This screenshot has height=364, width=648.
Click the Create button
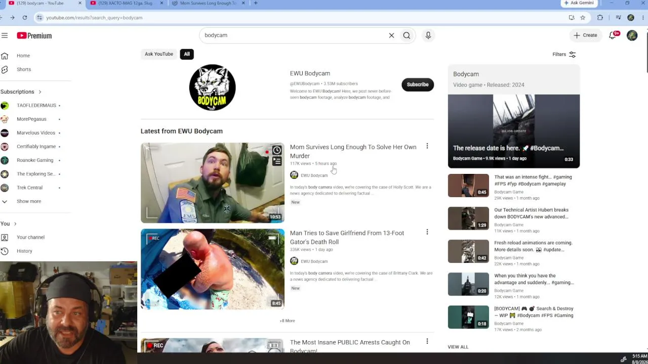[x=585, y=35]
